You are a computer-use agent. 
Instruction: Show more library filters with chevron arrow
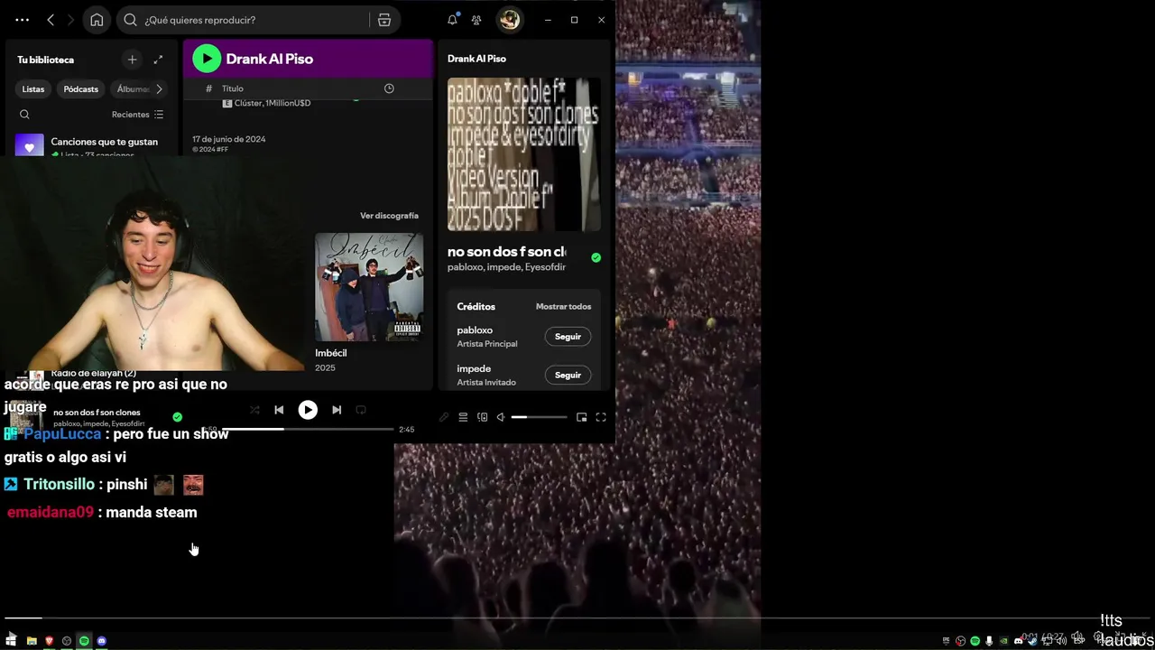(x=160, y=89)
